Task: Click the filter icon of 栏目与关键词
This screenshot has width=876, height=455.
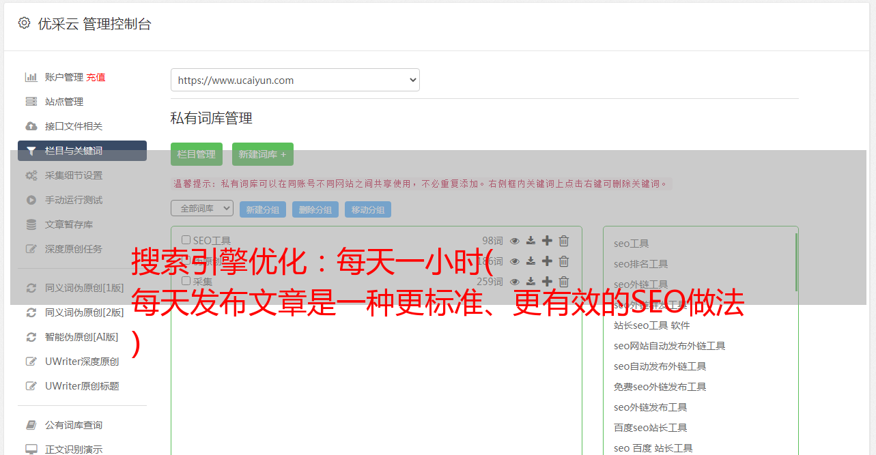Action: tap(31, 151)
